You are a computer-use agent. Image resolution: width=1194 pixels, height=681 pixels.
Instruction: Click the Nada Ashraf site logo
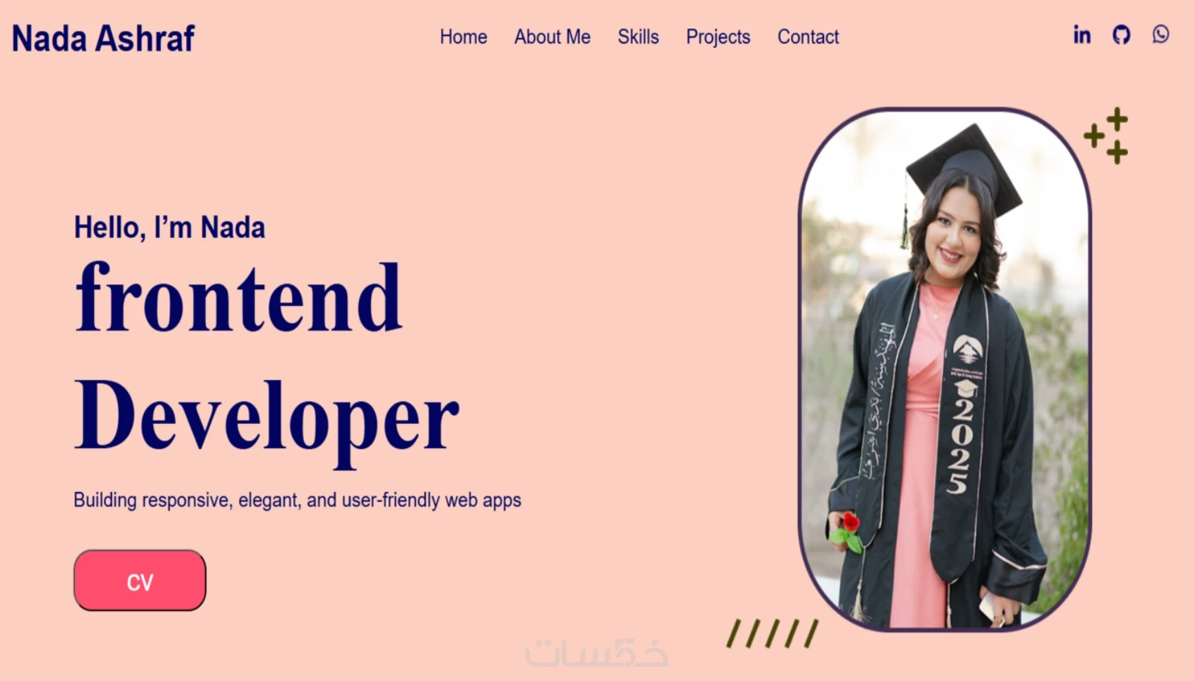pyautogui.click(x=103, y=38)
